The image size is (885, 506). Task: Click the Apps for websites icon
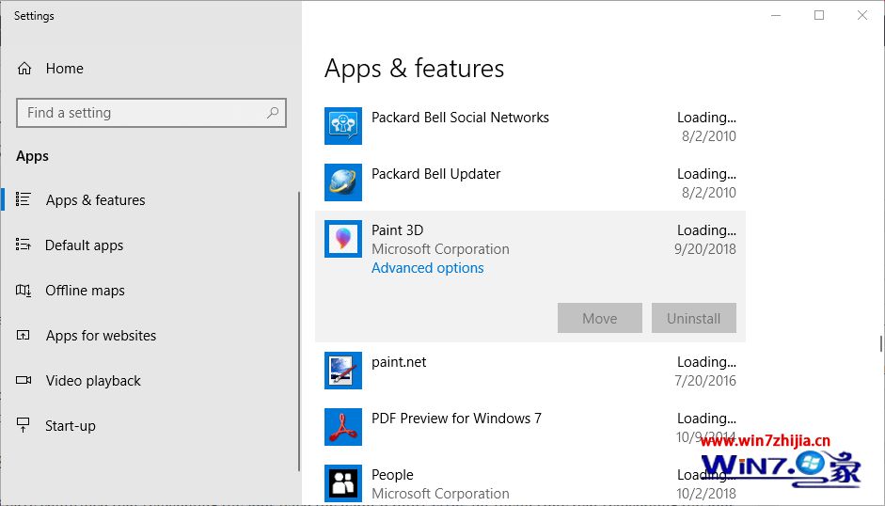coord(24,336)
